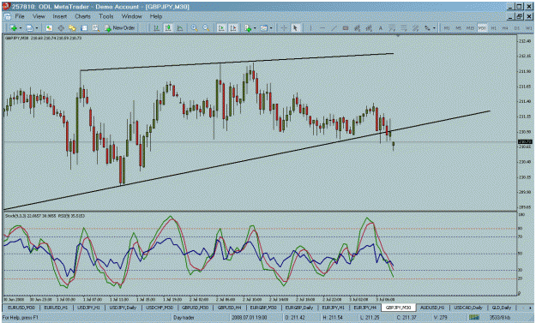Click the New Chart icon
Viewport: 536px width, 323px height.
click(x=14, y=28)
